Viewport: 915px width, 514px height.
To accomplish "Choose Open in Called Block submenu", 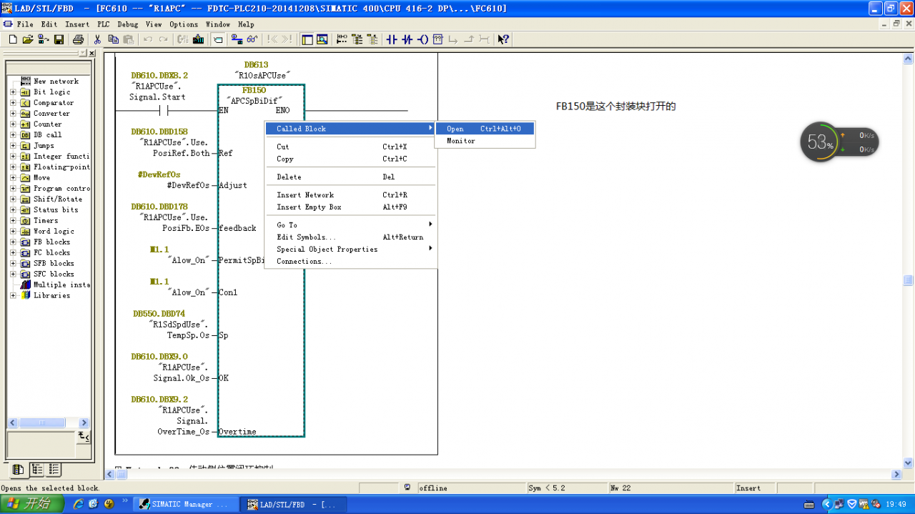I will tap(485, 129).
